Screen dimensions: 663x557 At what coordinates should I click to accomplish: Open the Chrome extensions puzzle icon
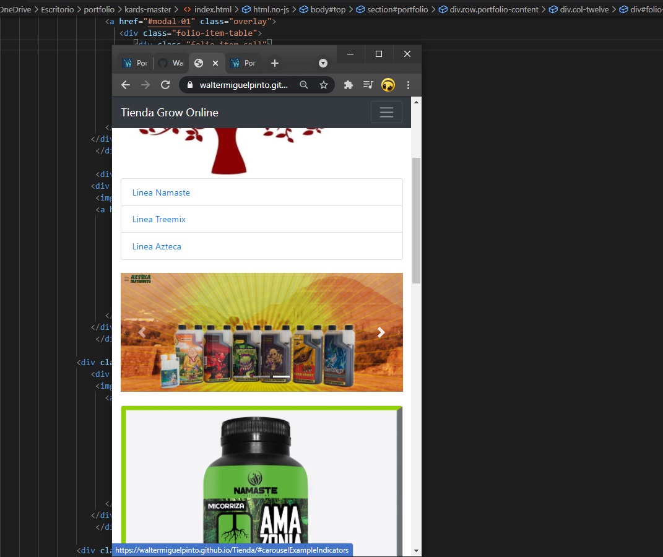click(348, 85)
